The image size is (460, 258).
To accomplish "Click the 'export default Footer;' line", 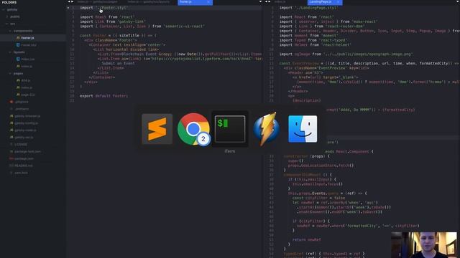I will [x=103, y=96].
